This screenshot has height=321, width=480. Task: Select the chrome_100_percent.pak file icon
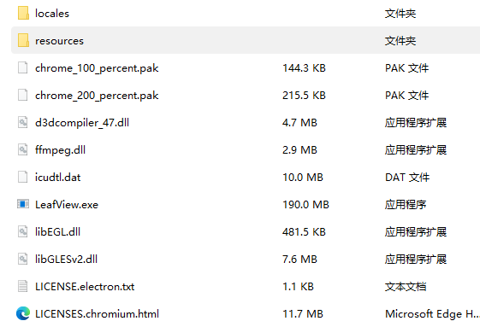(x=22, y=67)
